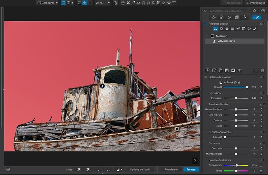Add a new mask with plus icon

[x=208, y=70]
